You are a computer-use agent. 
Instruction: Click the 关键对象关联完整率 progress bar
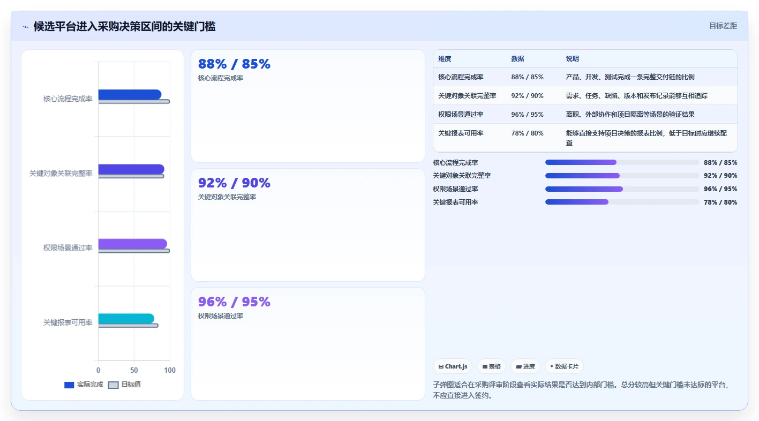(622, 176)
